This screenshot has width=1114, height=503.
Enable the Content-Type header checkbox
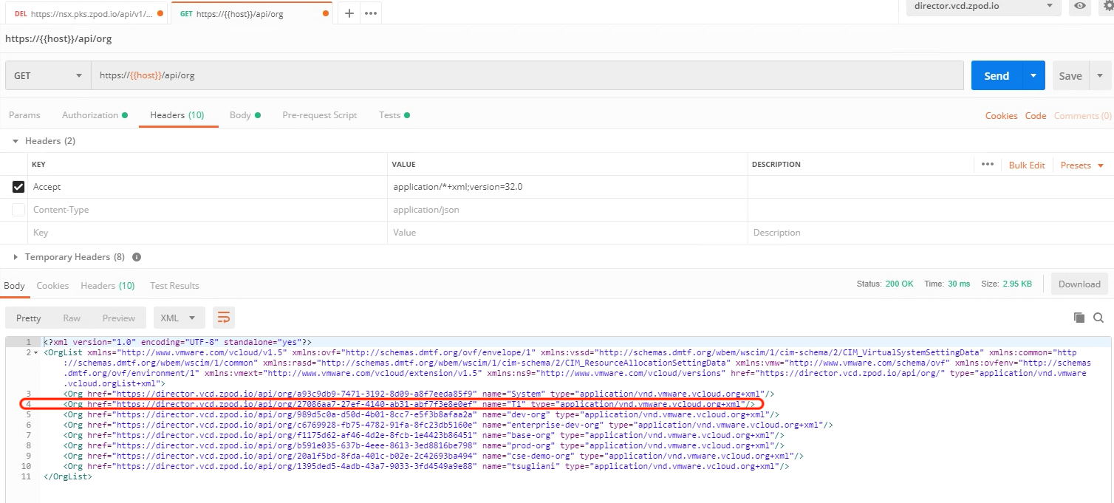pos(18,210)
